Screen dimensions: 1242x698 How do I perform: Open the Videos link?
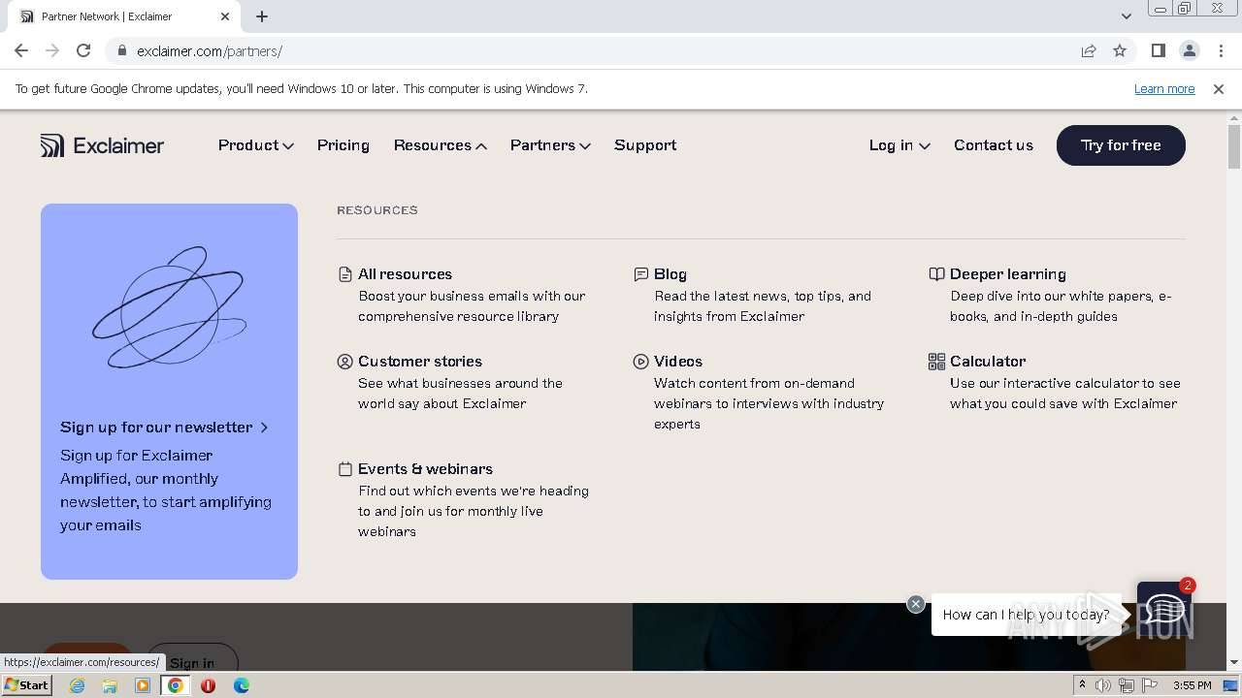pyautogui.click(x=678, y=362)
